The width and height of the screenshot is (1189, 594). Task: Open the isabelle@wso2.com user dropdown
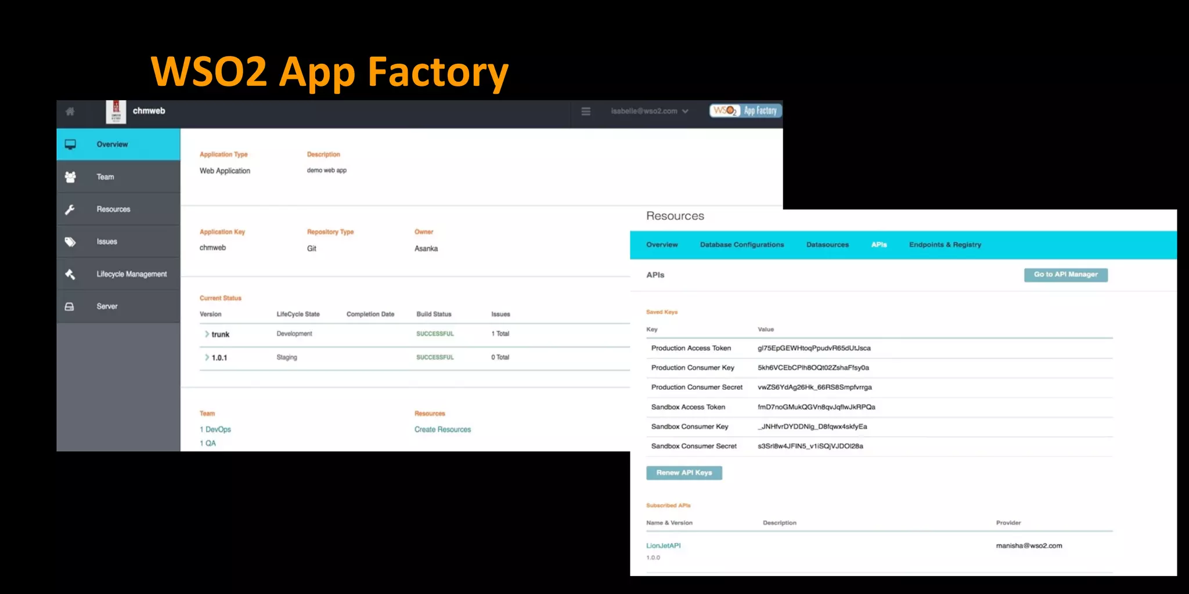coord(649,111)
